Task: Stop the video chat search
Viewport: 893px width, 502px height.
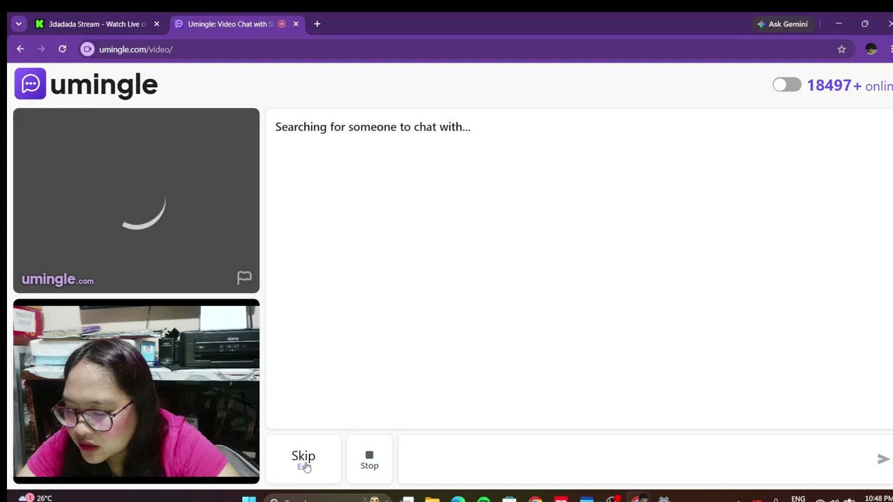Action: (369, 459)
